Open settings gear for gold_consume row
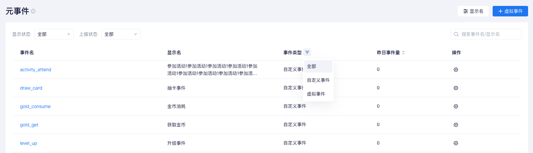 click(x=456, y=106)
